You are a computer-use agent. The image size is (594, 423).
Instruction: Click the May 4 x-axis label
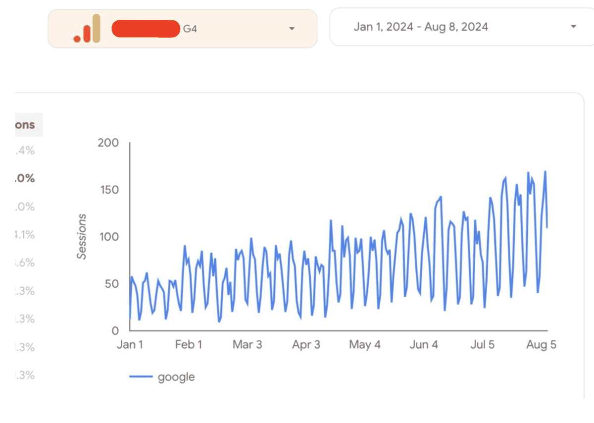pos(365,345)
